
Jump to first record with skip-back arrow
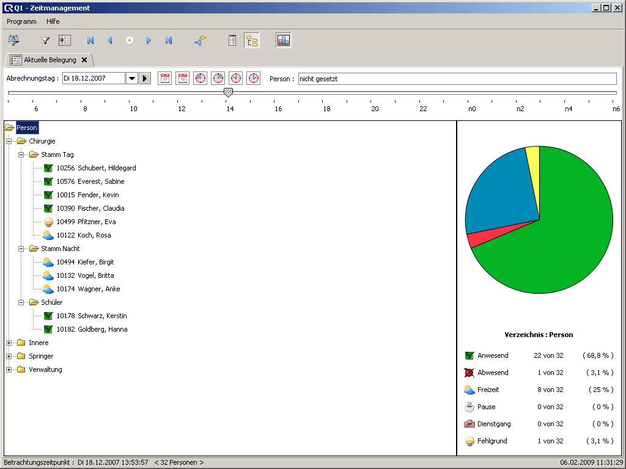tap(90, 40)
